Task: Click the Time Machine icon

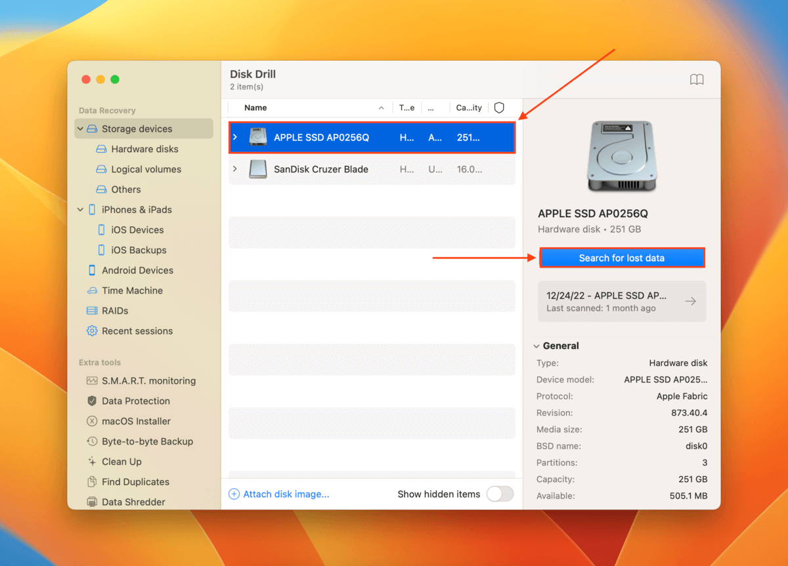Action: coord(92,291)
